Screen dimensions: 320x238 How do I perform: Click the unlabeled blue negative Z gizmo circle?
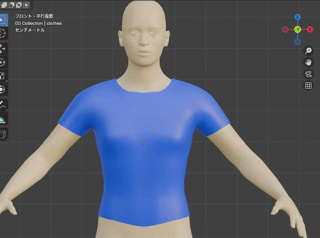(297, 42)
